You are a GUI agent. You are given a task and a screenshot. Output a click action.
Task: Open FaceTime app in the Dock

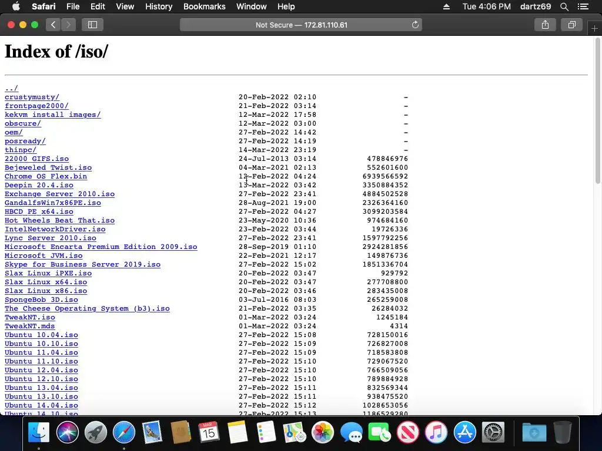(x=379, y=432)
